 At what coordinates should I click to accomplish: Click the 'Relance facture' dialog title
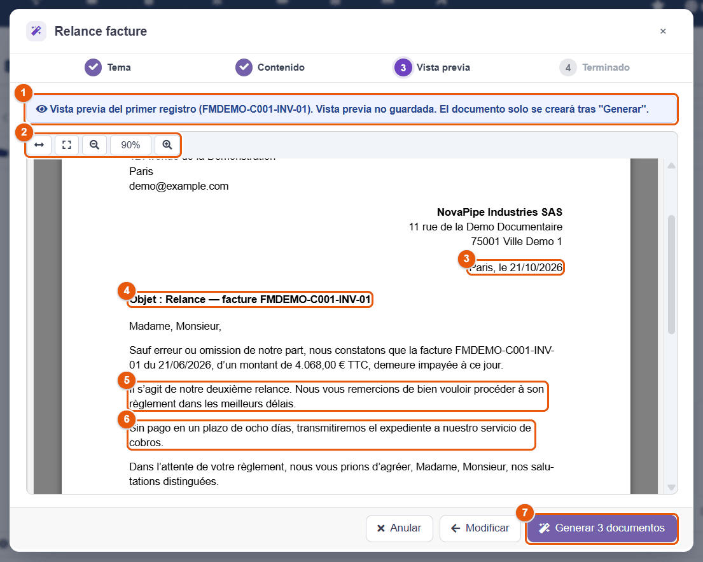[x=101, y=31]
